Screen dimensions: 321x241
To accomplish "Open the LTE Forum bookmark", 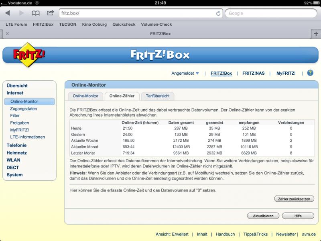I will click(16, 24).
